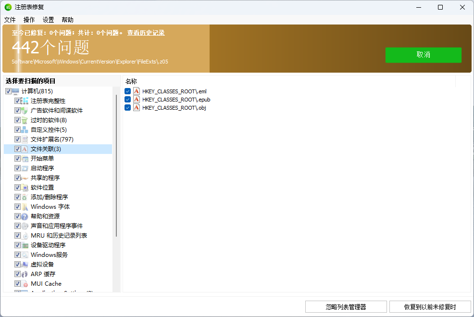The image size is (474, 317).
Task: Click the ARP 缓存 footprints icon
Action: click(x=25, y=274)
